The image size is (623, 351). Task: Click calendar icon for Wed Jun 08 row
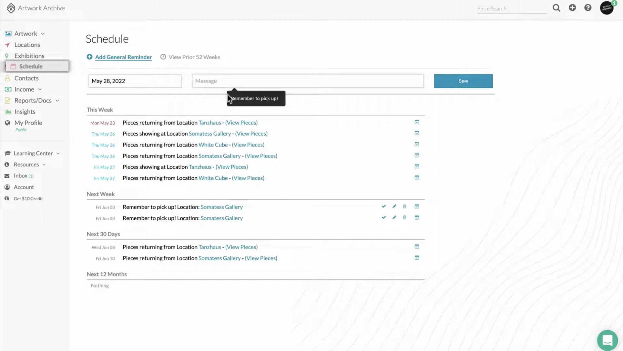coord(417,246)
